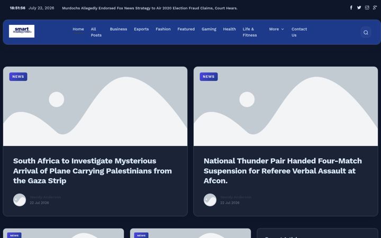Open the Fashion category
Image resolution: width=381 pixels, height=238 pixels.
pyautogui.click(x=163, y=29)
